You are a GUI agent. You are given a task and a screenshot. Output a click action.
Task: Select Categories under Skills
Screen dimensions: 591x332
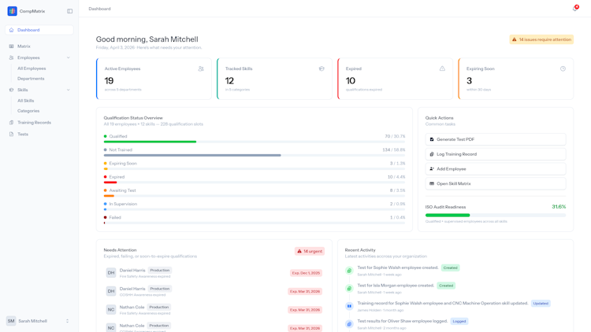(x=28, y=111)
